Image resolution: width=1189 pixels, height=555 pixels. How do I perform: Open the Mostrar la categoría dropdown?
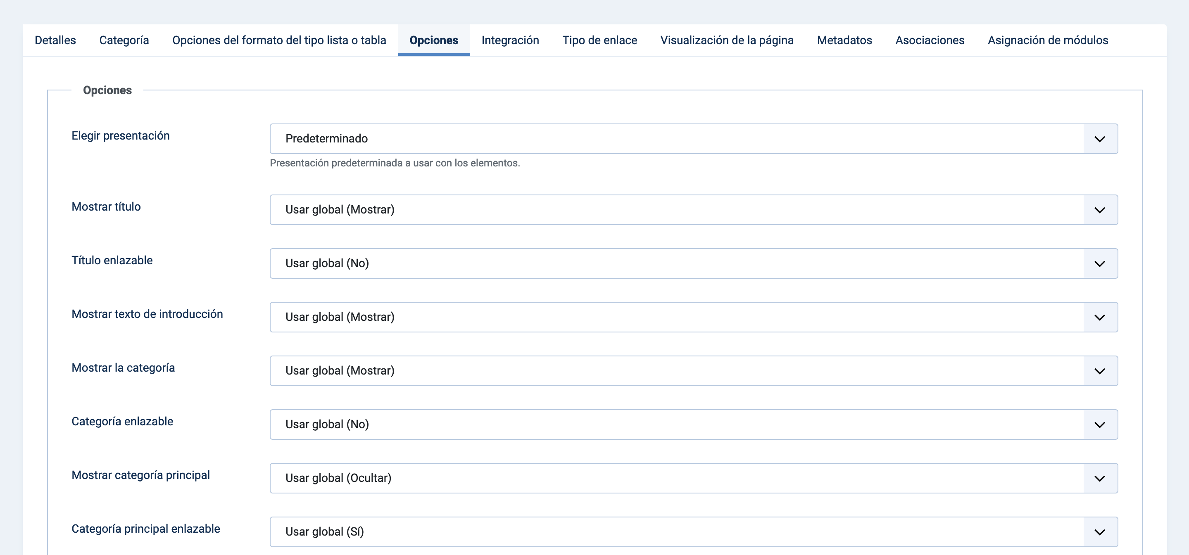tap(694, 371)
